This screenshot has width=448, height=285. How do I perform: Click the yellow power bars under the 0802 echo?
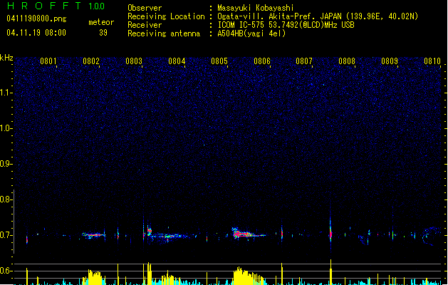tap(94, 276)
